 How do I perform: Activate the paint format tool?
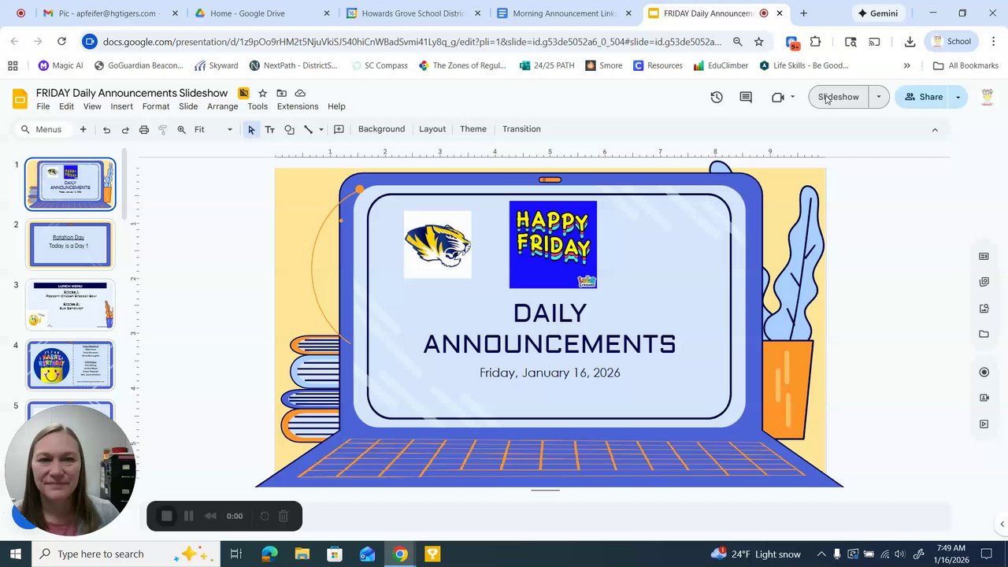point(163,129)
